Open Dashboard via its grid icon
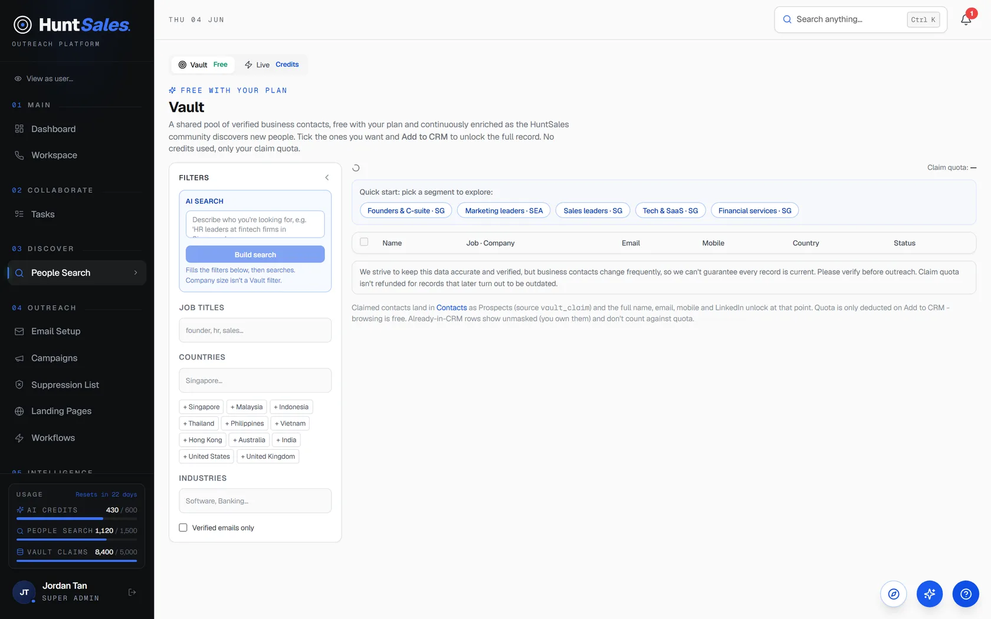Viewport: 991px width, 619px height. [x=19, y=129]
